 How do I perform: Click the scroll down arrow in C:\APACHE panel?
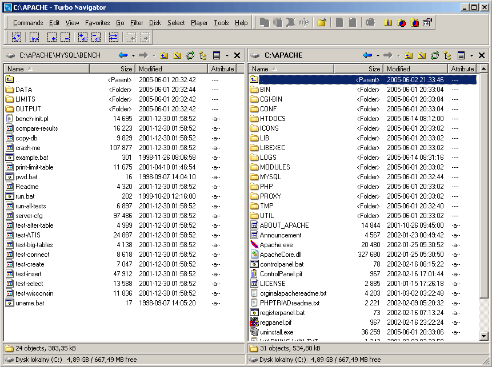click(484, 336)
